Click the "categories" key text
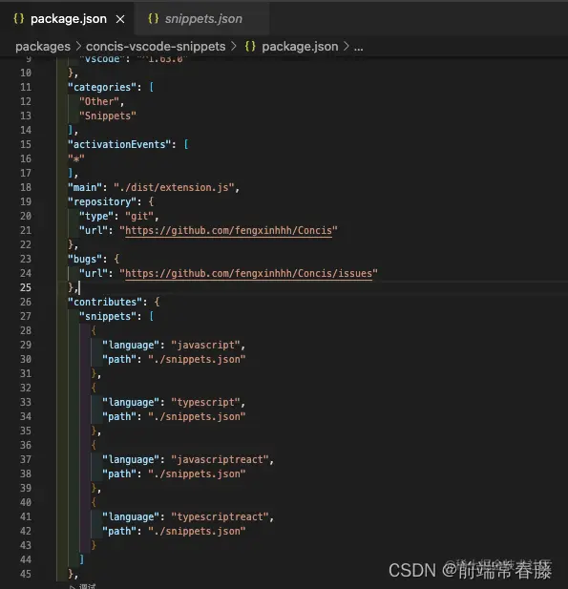Viewport: 568px width, 589px height. [x=101, y=87]
